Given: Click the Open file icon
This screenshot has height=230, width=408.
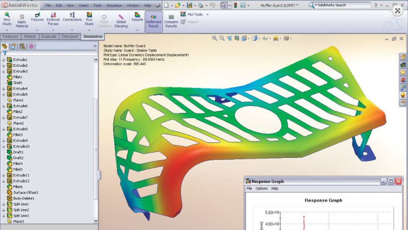Looking at the screenshot, I should (x=178, y=5).
